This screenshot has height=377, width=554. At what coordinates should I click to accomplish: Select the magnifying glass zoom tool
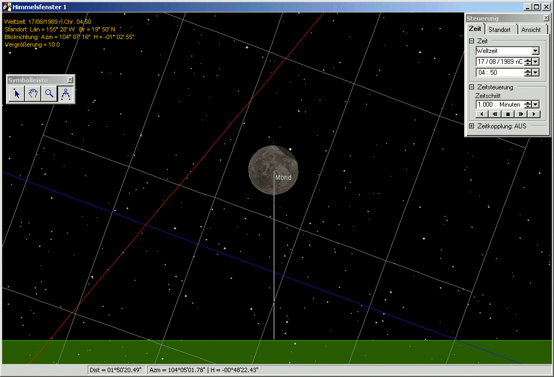point(49,94)
